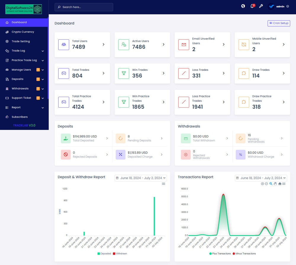Open the notifications bell
This screenshot has height=265, width=296.
(252, 6)
